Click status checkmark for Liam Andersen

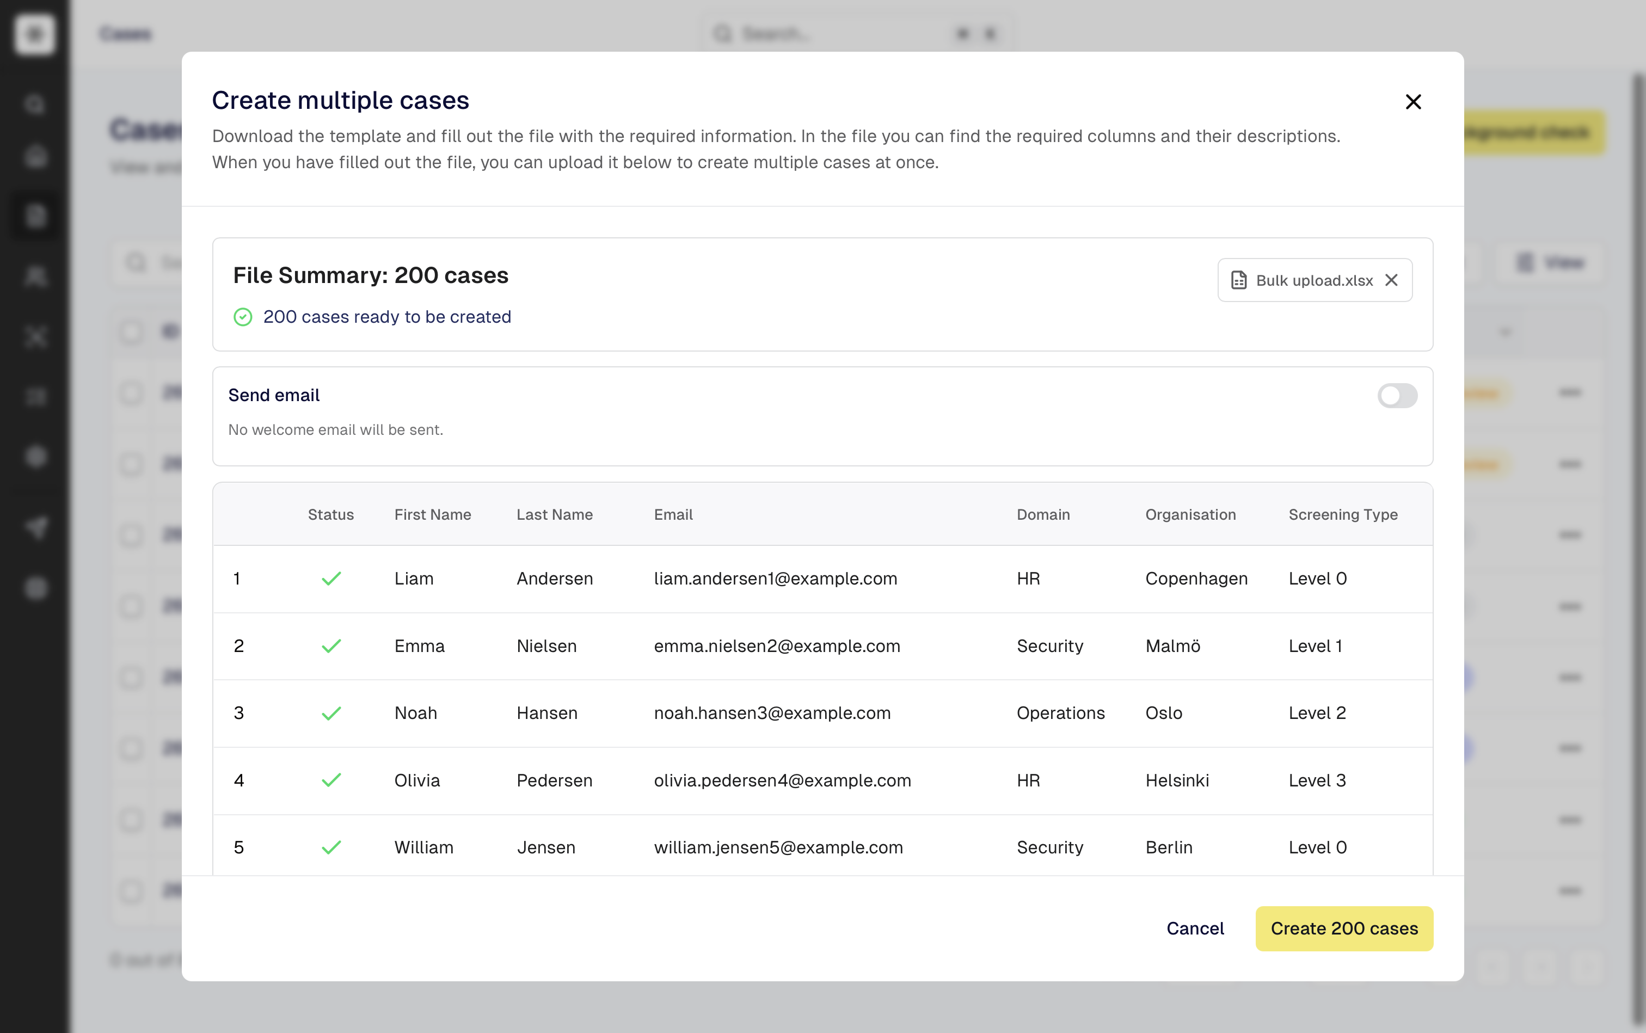point(331,579)
